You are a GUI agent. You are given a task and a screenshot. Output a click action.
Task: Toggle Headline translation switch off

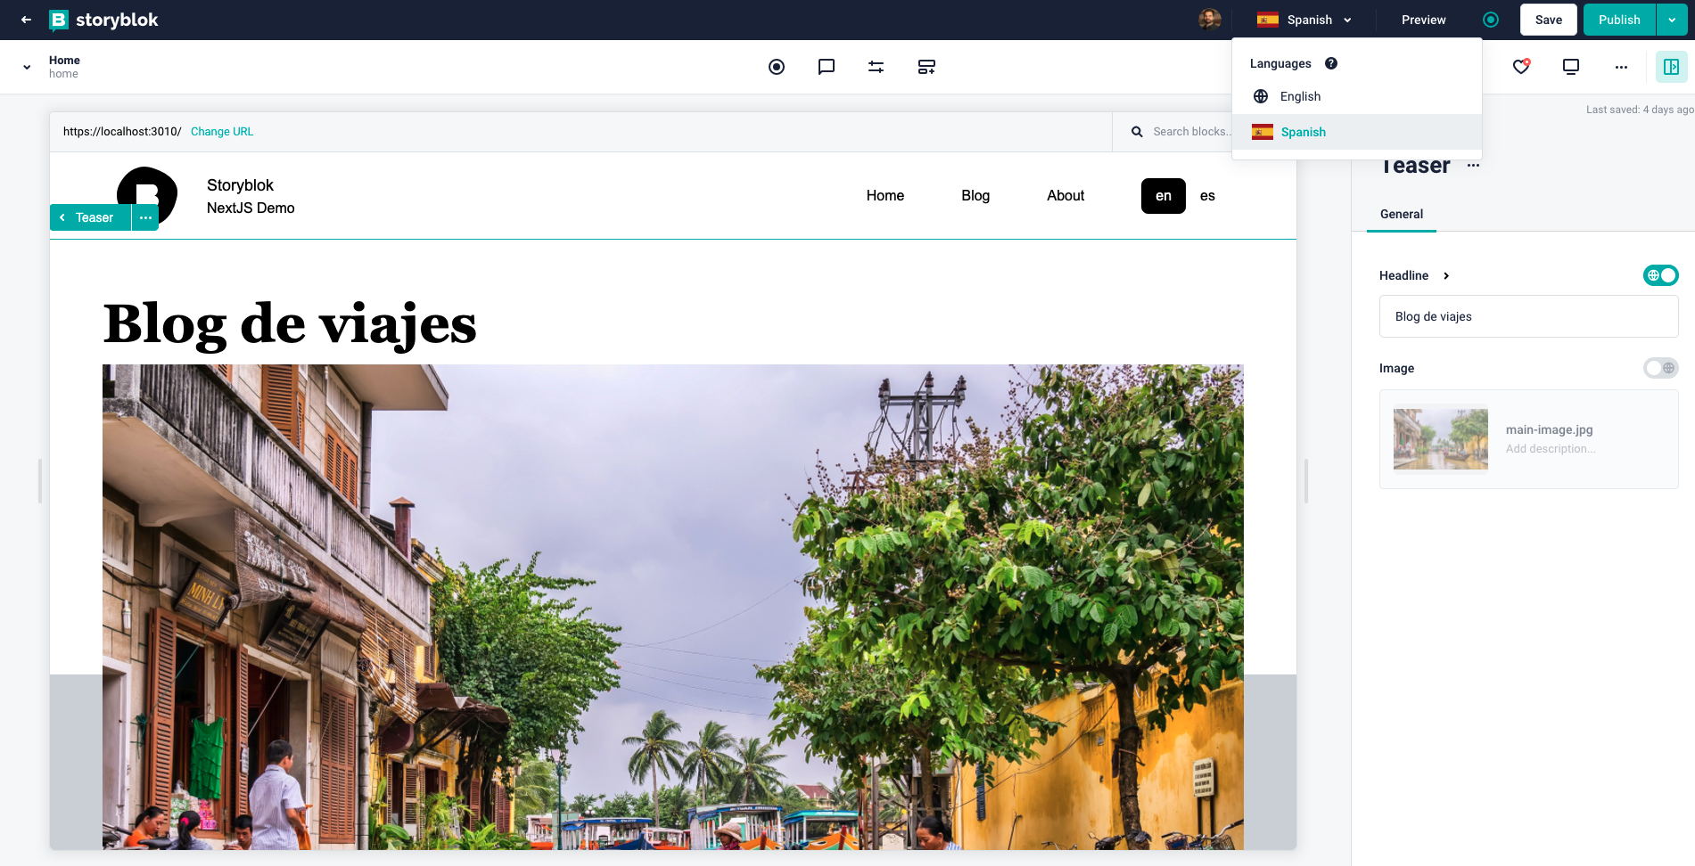click(1661, 275)
